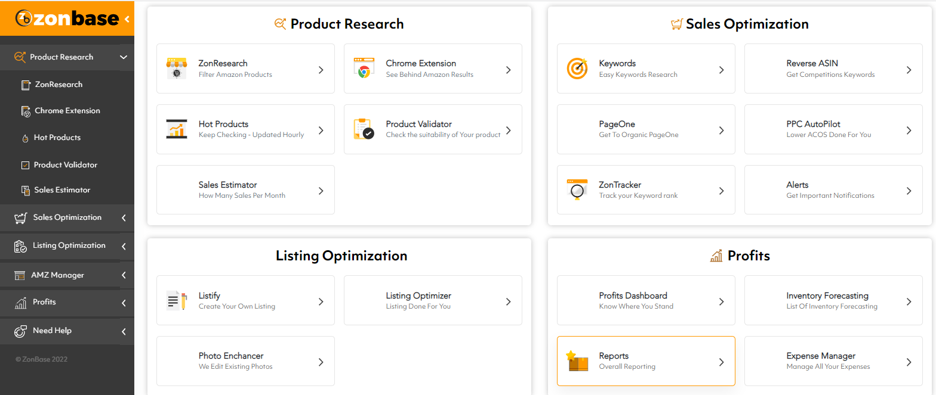This screenshot has width=936, height=395.
Task: Collapse the sidebar with the header arrow
Action: (127, 19)
